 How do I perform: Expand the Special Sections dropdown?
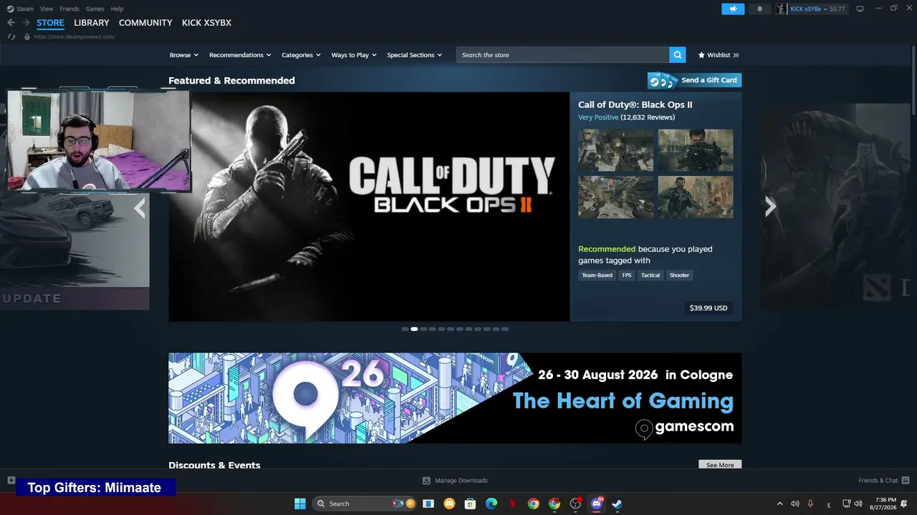[415, 55]
